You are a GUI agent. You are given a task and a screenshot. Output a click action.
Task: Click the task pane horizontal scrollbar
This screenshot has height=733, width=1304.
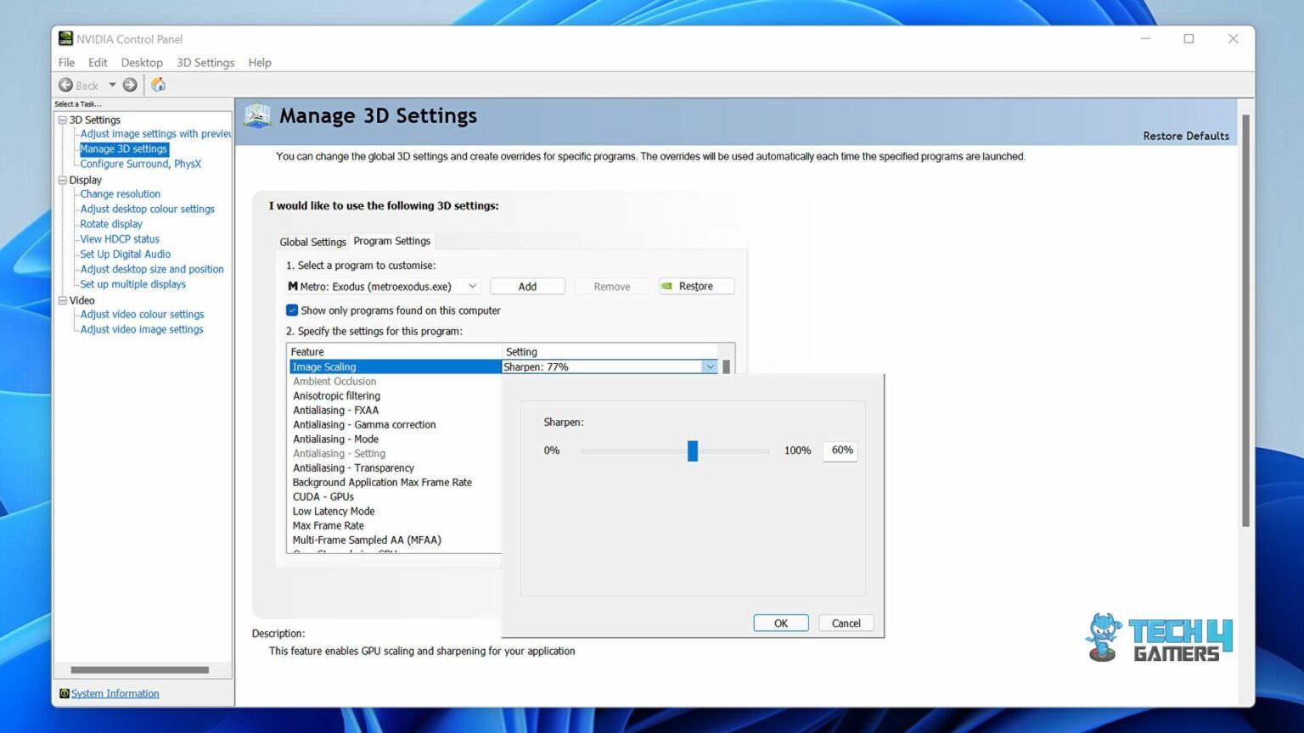coord(140,670)
